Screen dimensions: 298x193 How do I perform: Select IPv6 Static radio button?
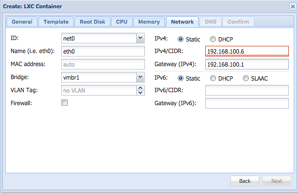tap(180, 78)
